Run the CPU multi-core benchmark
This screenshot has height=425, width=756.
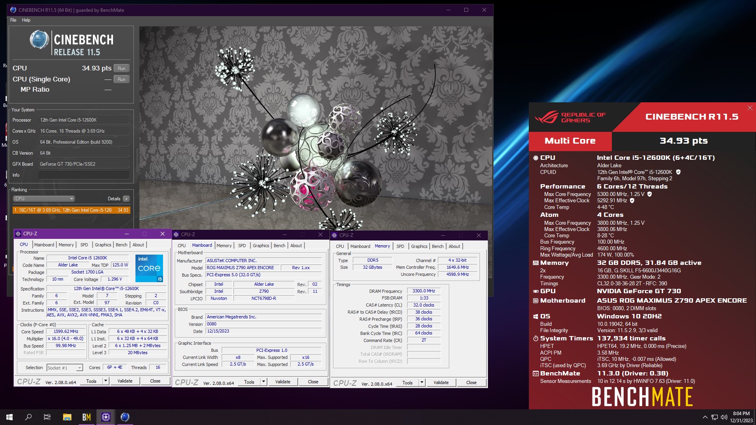122,68
